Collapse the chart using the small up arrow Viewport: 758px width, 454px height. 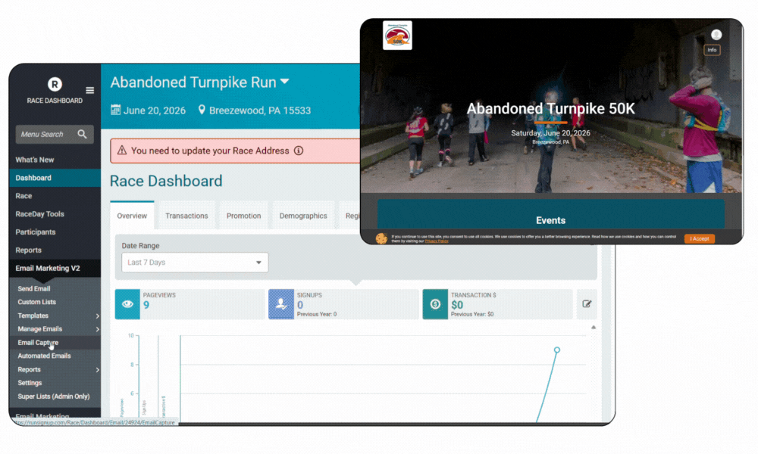click(594, 327)
